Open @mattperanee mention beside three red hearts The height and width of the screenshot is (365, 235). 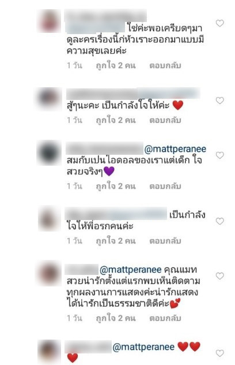tap(143, 347)
